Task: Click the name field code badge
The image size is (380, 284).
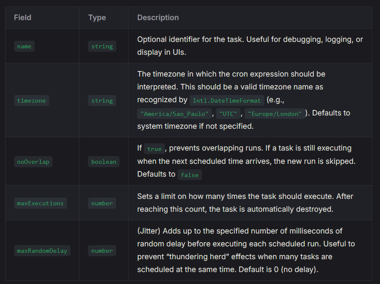Action: pos(24,46)
